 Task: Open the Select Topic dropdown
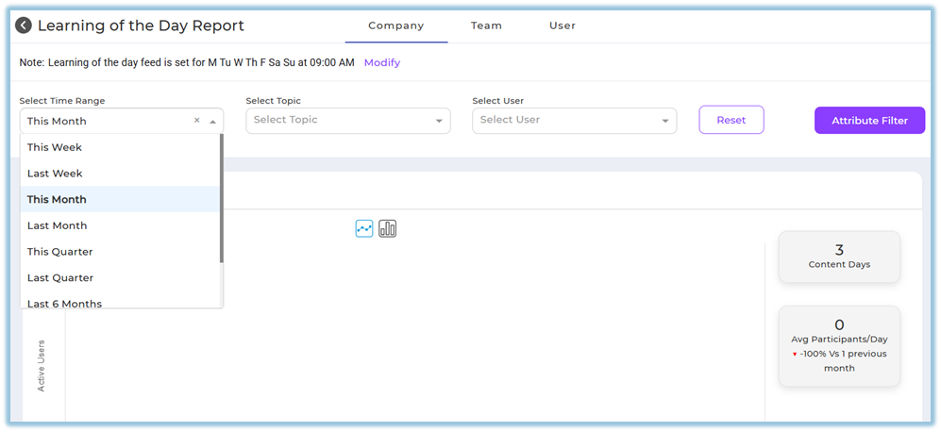[x=347, y=121]
